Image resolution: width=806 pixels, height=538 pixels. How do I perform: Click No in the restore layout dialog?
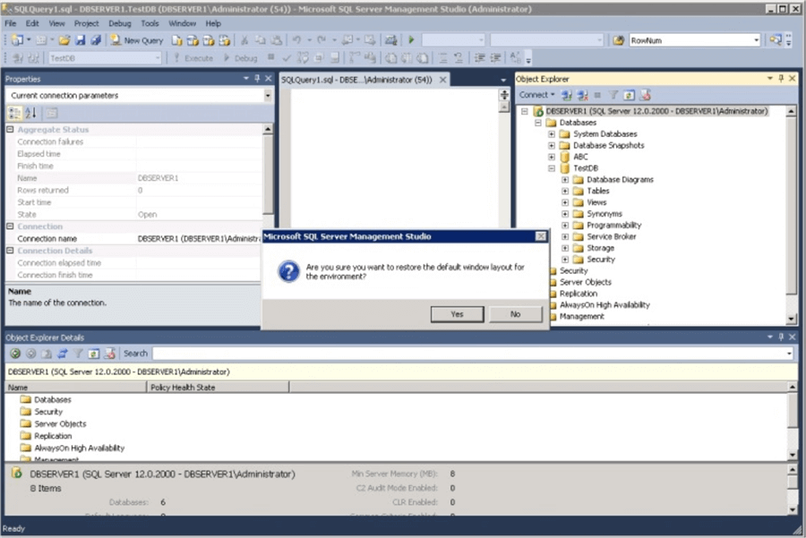point(516,314)
